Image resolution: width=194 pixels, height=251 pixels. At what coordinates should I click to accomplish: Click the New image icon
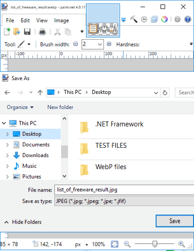pos(7,31)
